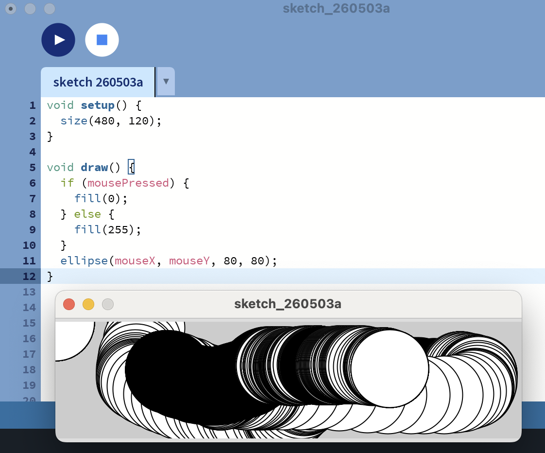Close the sketch output window
The width and height of the screenshot is (545, 453).
point(69,304)
